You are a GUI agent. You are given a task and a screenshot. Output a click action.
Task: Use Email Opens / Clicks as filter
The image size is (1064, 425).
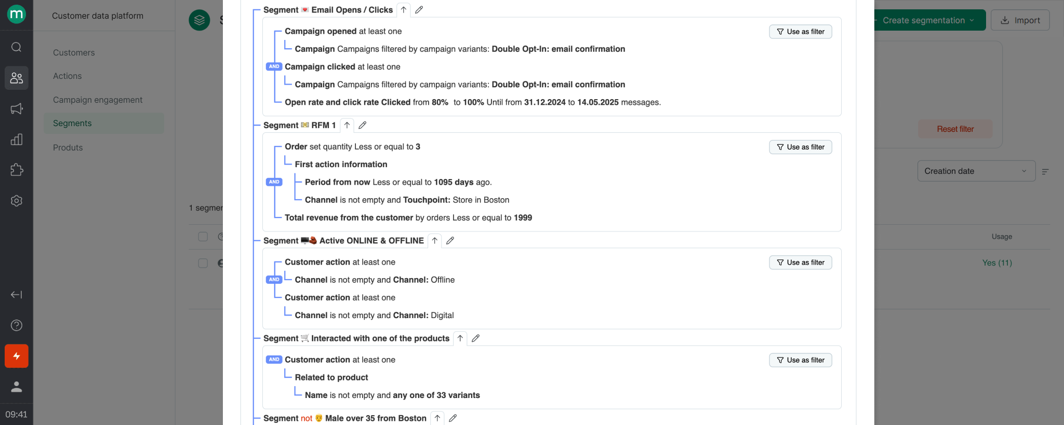(x=800, y=32)
